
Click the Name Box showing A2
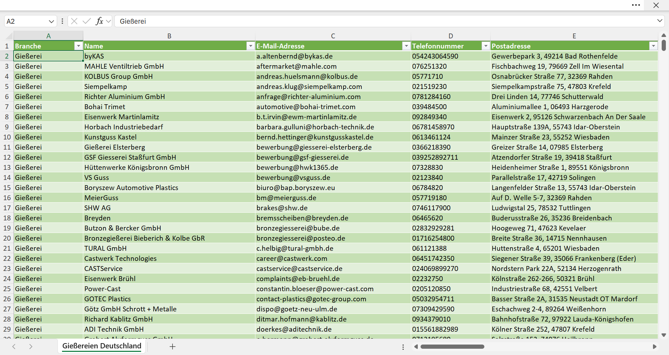pos(26,21)
